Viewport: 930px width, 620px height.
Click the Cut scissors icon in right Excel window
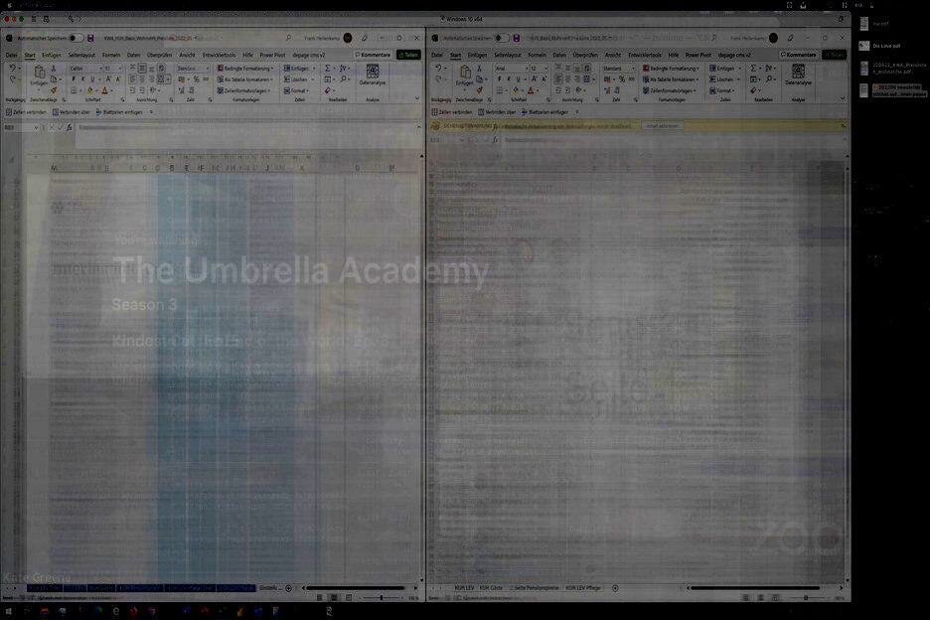tap(479, 69)
